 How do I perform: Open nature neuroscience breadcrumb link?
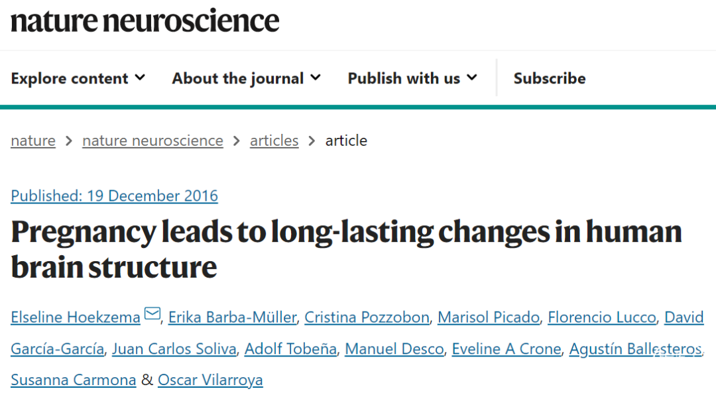[x=152, y=141]
